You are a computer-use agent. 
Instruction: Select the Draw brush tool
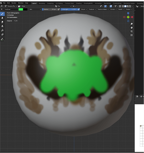tap(2, 14)
